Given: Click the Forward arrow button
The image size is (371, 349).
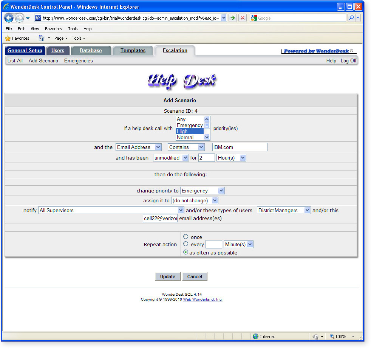Looking at the screenshot, I should (19, 18).
